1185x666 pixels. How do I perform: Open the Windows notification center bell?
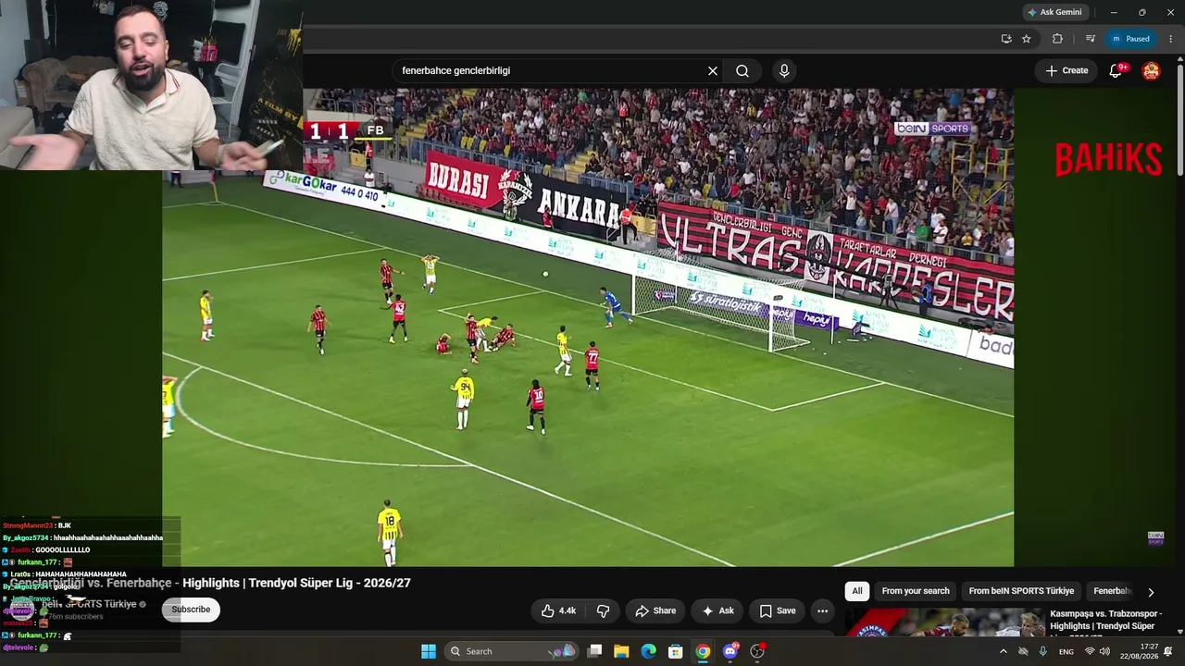click(1168, 651)
